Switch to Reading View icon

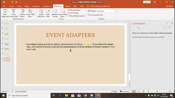coord(144,91)
